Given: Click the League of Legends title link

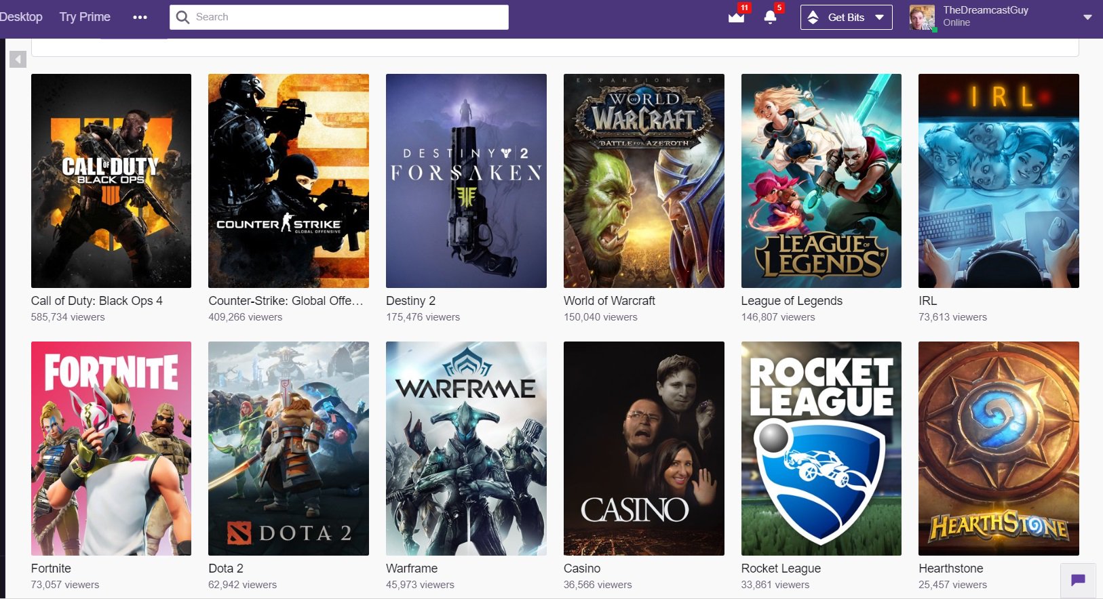Looking at the screenshot, I should point(792,301).
